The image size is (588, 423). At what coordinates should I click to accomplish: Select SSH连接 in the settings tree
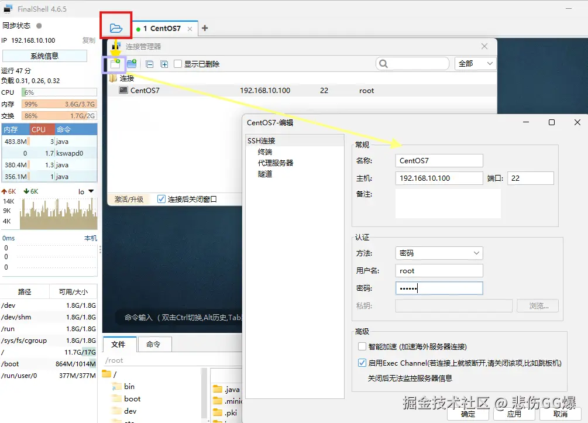(x=262, y=140)
